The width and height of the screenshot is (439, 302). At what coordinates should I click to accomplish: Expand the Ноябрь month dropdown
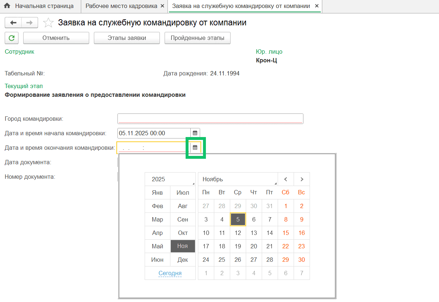coord(238,179)
